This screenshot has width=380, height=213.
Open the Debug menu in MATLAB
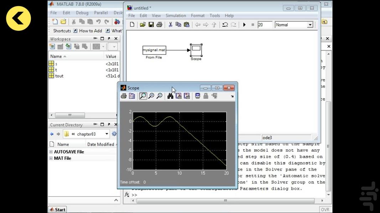tap(82, 13)
